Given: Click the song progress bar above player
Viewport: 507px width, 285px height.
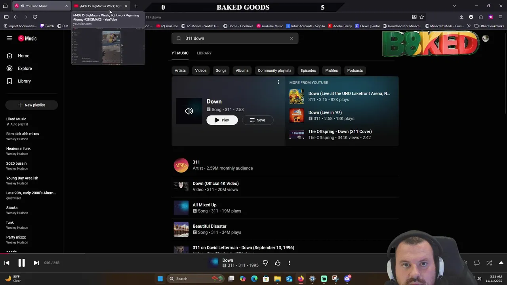Looking at the screenshot, I should pos(253,254).
